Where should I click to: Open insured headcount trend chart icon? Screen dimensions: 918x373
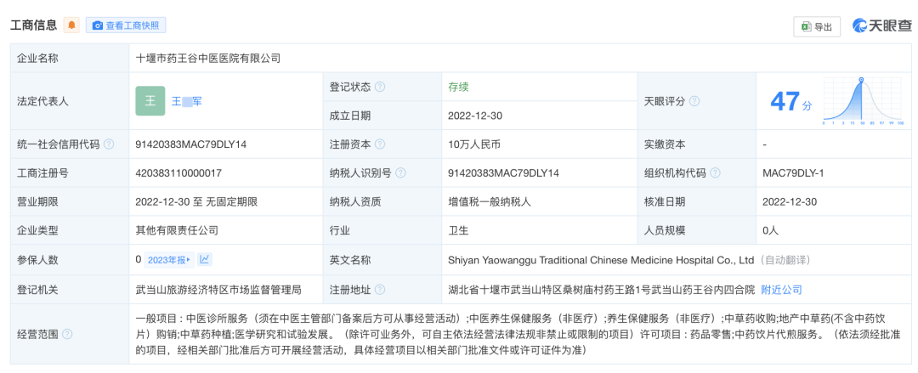[x=206, y=260]
